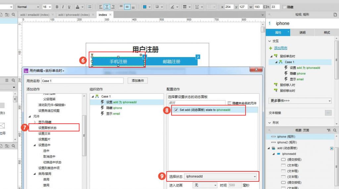Align text to bottom vertically

pos(133,7)
